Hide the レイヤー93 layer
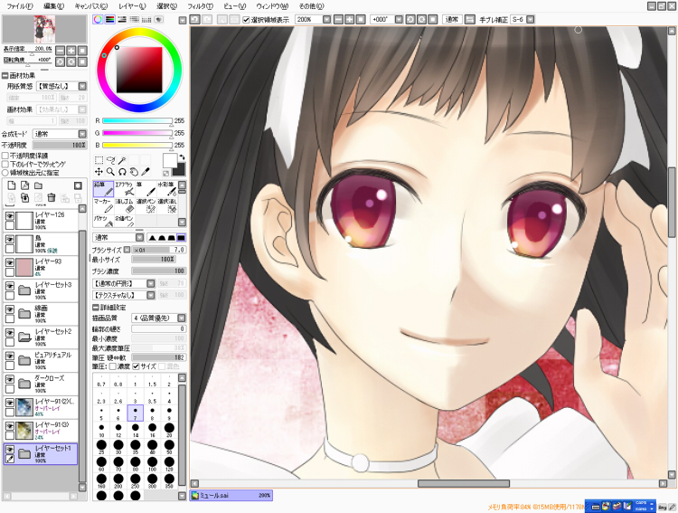Screen dimensions: 678x513 (10, 261)
